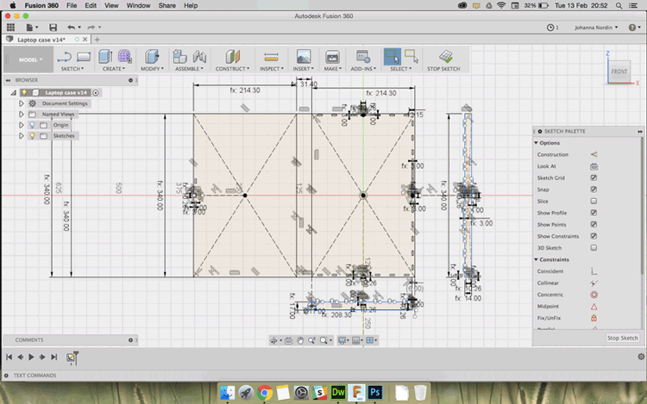This screenshot has height=404, width=647.
Task: Toggle the 3D Sketch checkbox
Action: pos(594,247)
